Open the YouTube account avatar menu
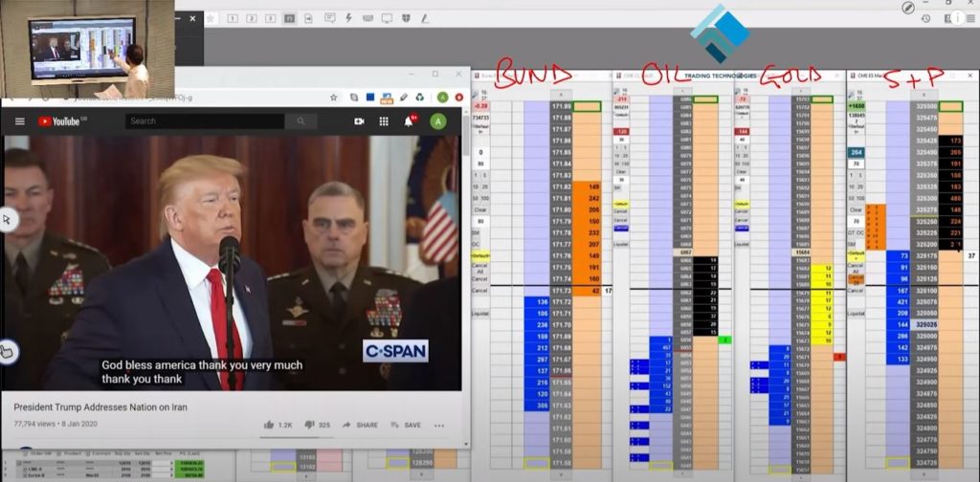Viewport: 980px width, 482px height. [437, 121]
